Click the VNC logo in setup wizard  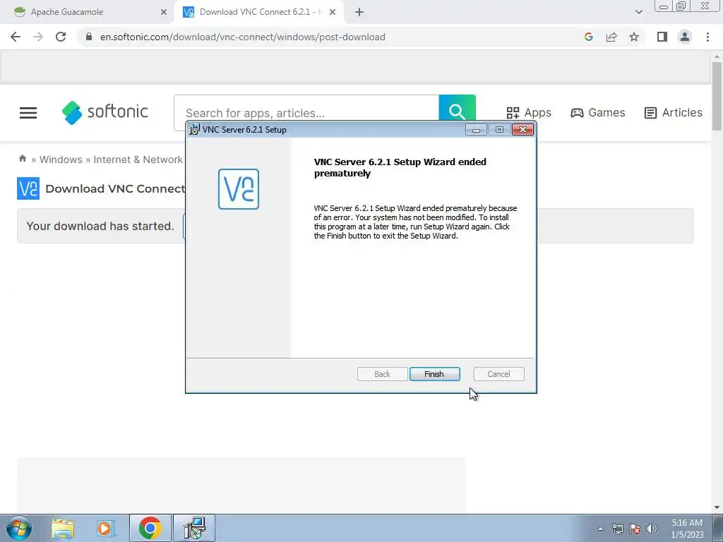pyautogui.click(x=239, y=189)
